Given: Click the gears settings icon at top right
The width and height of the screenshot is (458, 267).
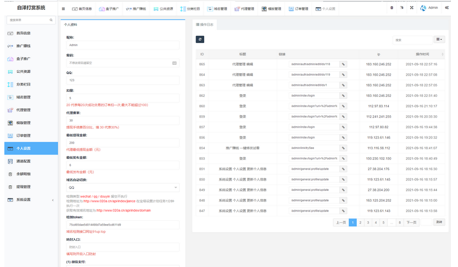Looking at the screenshot, I should click(x=447, y=8).
